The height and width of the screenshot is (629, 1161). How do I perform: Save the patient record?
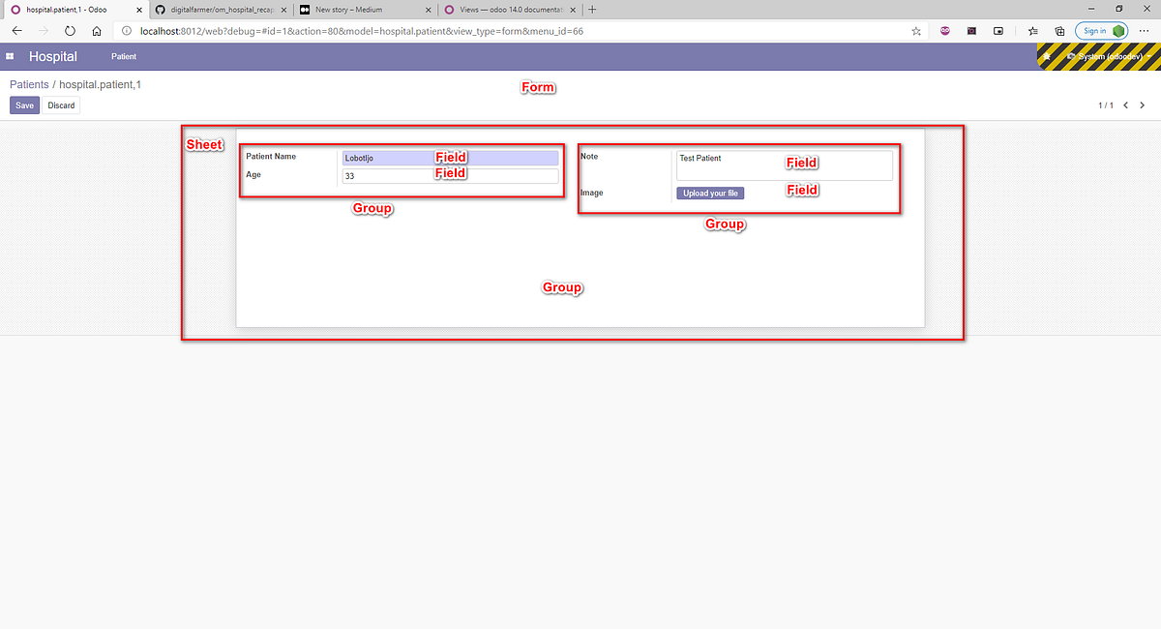23,105
